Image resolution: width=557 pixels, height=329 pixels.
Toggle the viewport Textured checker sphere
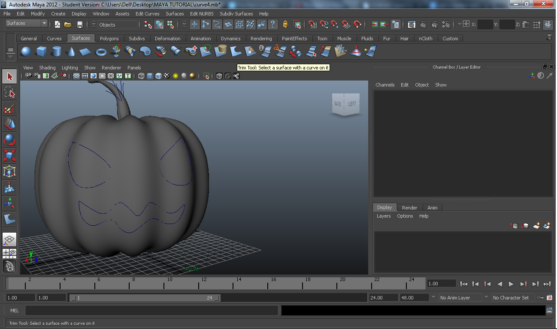pyautogui.click(x=167, y=76)
